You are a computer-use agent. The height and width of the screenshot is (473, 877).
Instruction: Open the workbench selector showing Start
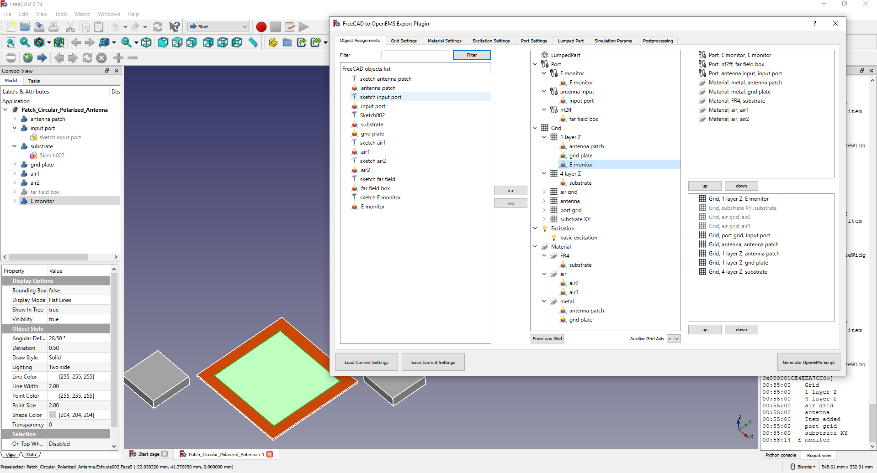coord(218,27)
